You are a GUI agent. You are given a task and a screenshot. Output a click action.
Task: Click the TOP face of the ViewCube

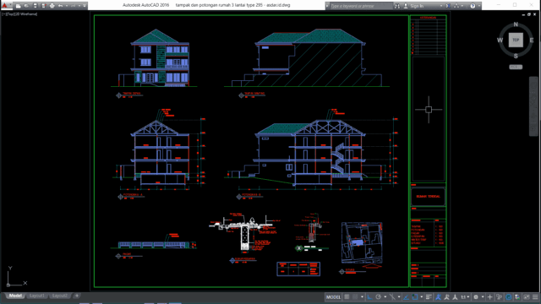516,40
